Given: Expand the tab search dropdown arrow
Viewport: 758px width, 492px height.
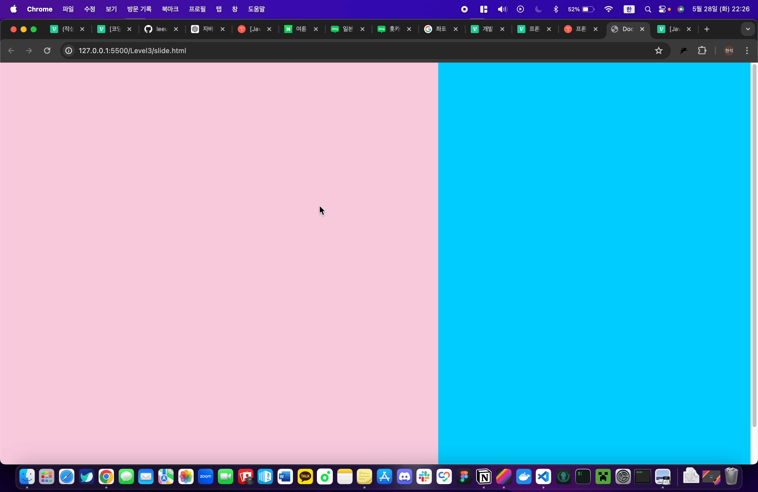Looking at the screenshot, I should [x=748, y=29].
